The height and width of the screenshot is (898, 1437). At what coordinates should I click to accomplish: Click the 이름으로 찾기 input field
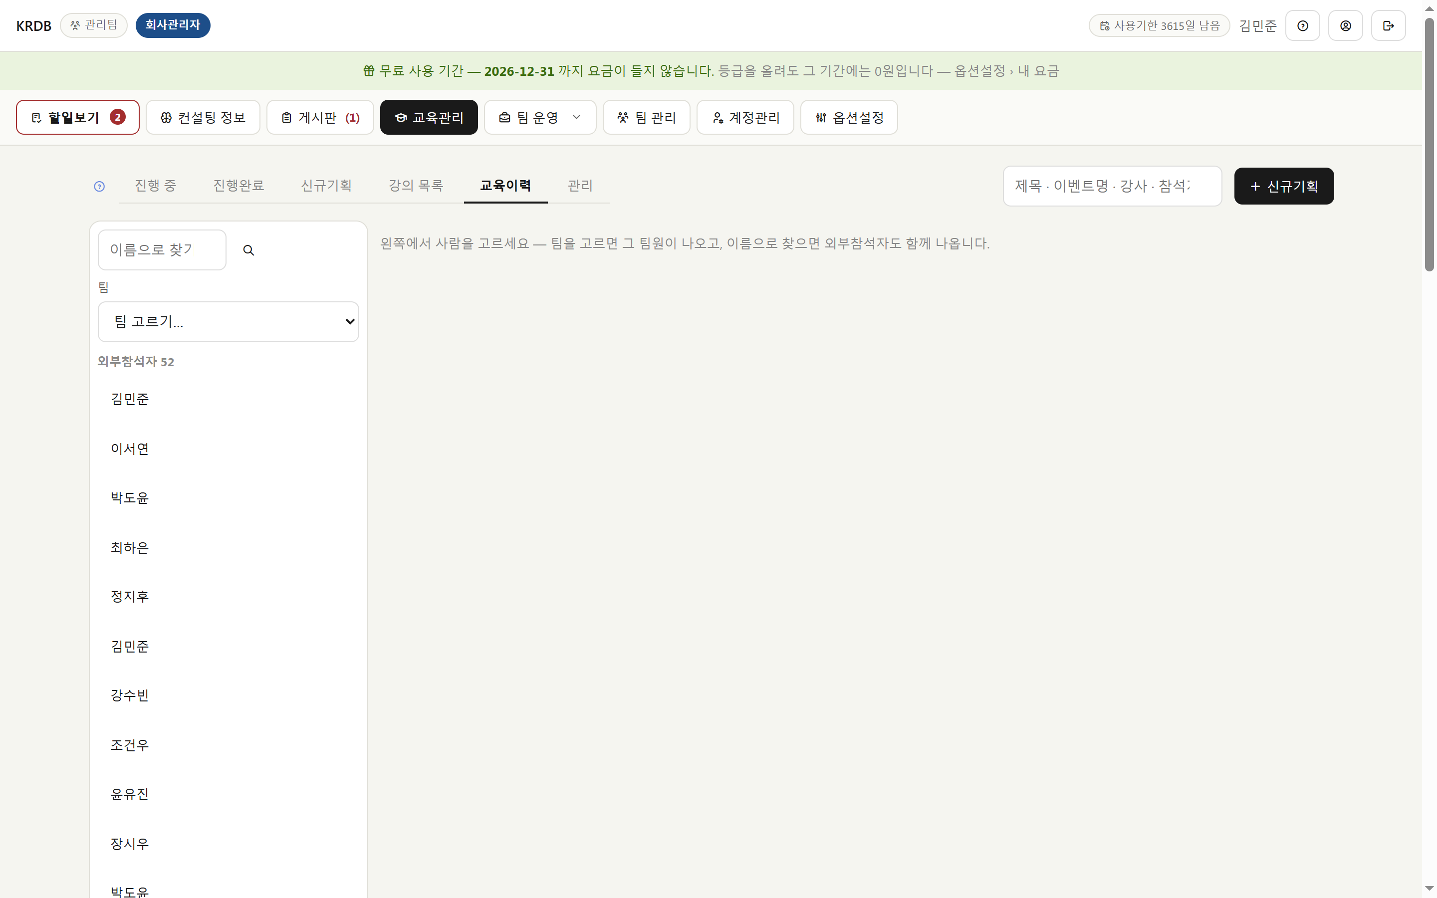[162, 250]
